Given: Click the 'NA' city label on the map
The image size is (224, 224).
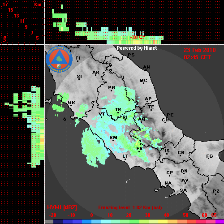Looking at the screenshot, I should coord(168,183).
